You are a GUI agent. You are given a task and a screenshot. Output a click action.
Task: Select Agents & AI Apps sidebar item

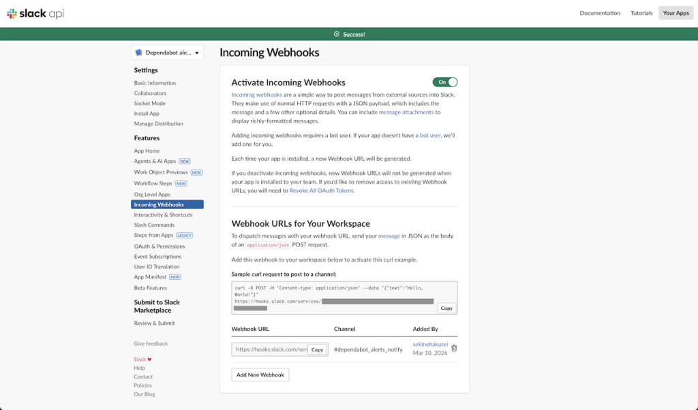pyautogui.click(x=155, y=161)
